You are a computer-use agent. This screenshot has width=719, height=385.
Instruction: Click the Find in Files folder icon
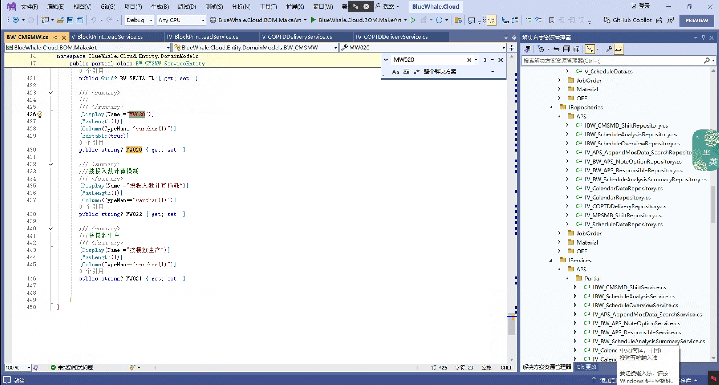point(458,20)
